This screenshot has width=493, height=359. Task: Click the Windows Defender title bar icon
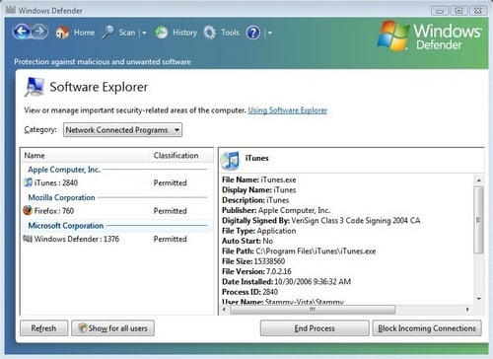click(11, 10)
